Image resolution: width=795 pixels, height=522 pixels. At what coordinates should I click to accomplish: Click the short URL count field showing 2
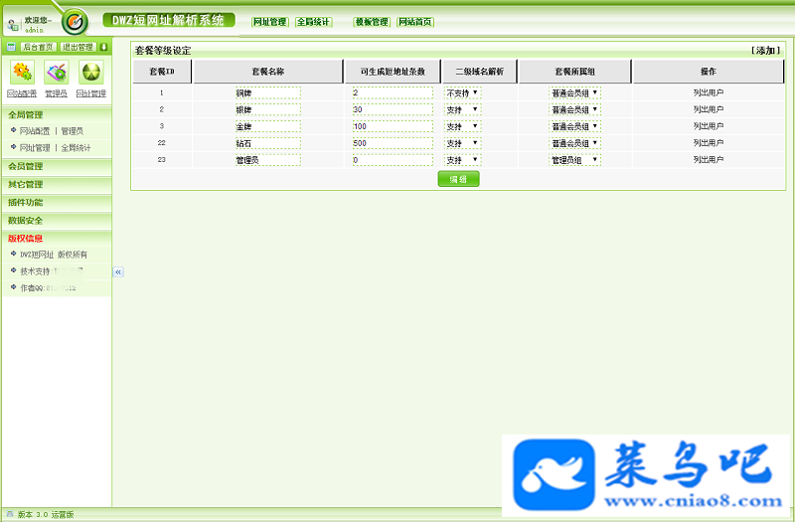click(x=393, y=92)
